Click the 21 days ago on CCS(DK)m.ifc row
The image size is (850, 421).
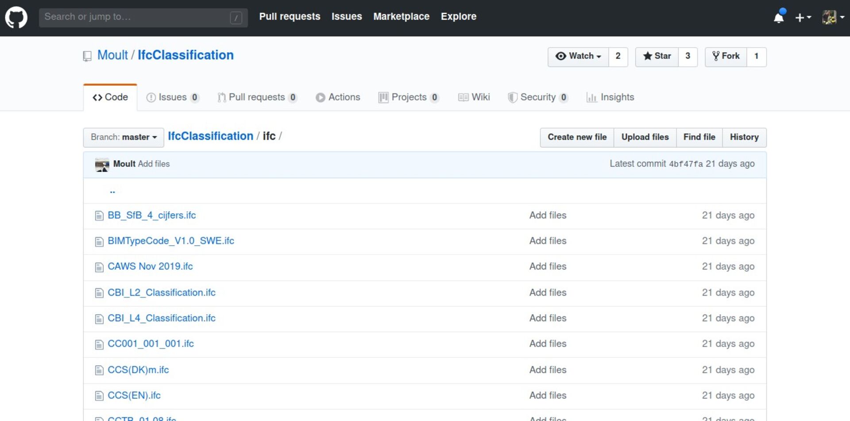coord(728,370)
